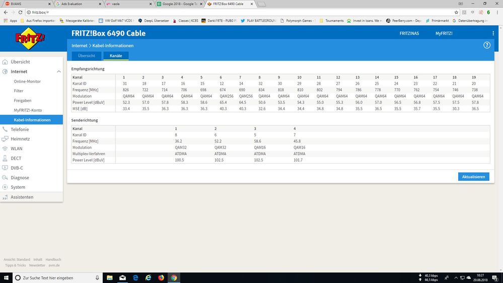Image resolution: width=503 pixels, height=283 pixels.
Task: Click the Heimnetz network icon
Action: [x=5, y=139]
